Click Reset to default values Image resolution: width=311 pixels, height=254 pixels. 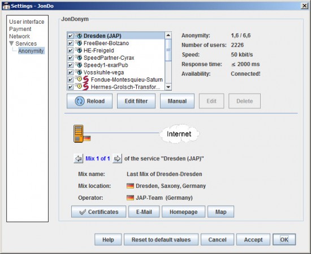tap(161, 239)
